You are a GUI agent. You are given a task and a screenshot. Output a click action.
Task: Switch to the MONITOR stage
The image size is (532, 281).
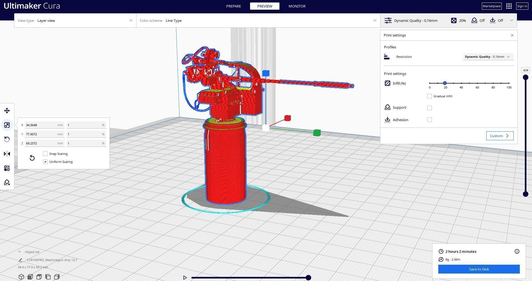(x=297, y=6)
